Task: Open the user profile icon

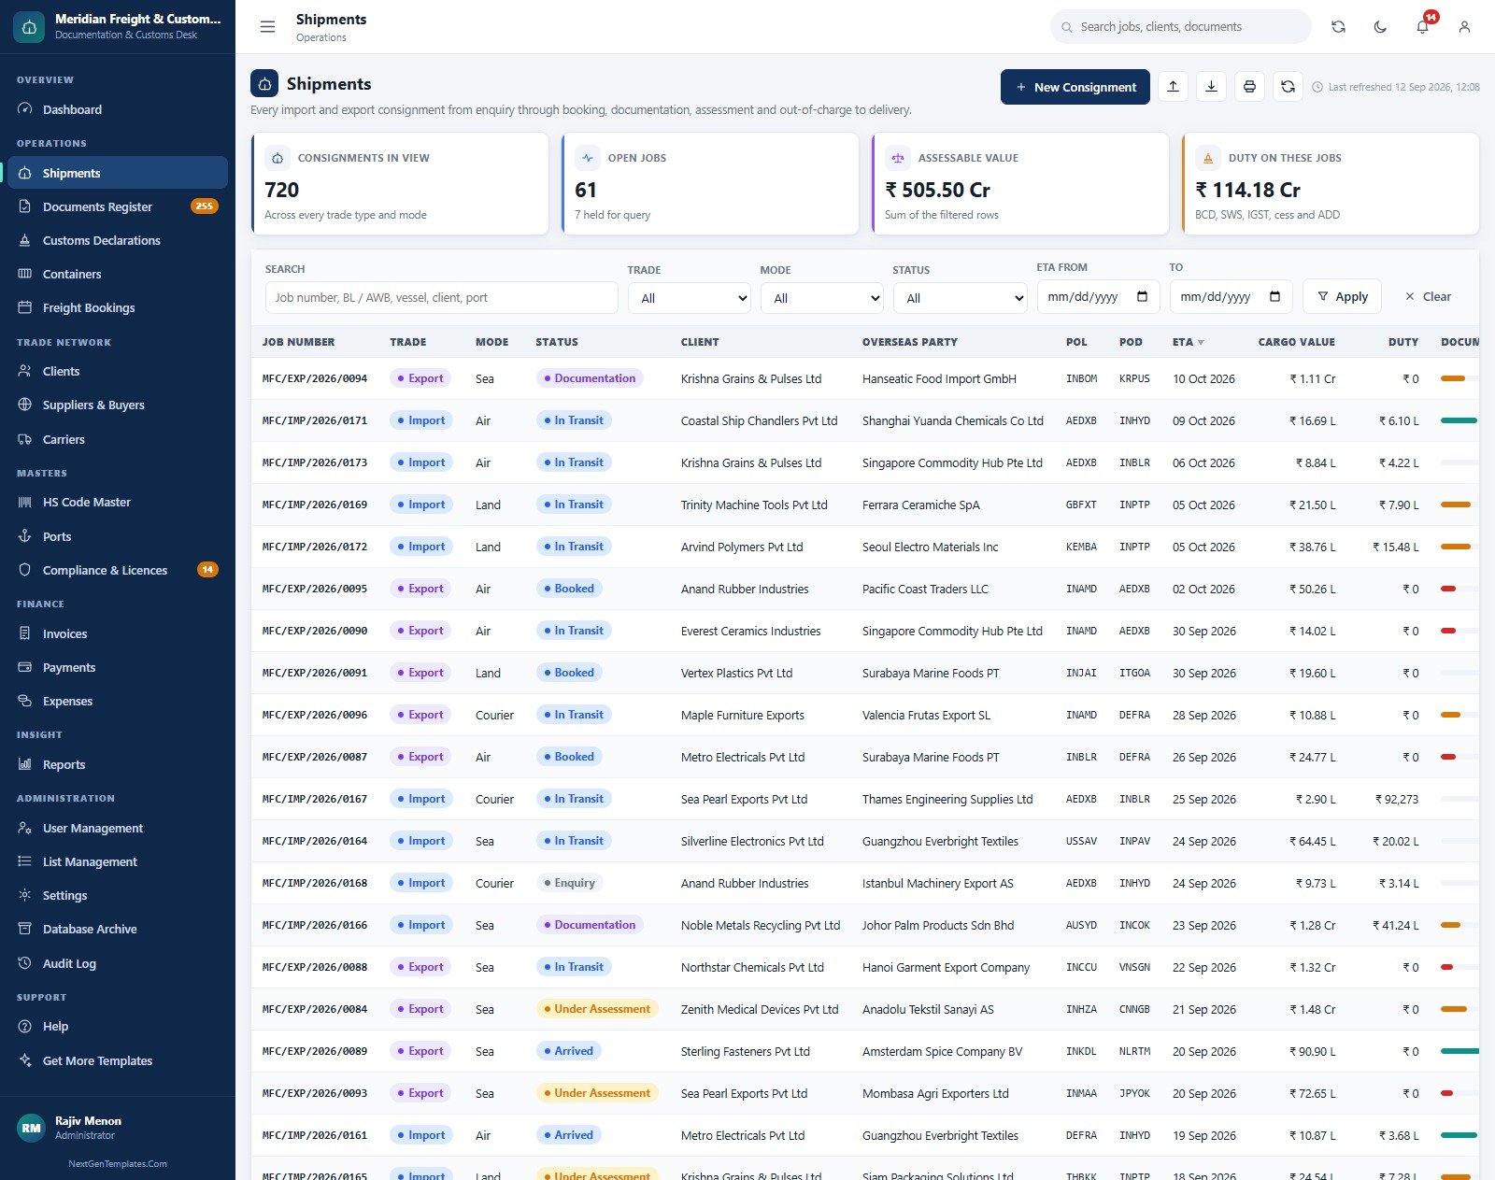Action: (1464, 27)
